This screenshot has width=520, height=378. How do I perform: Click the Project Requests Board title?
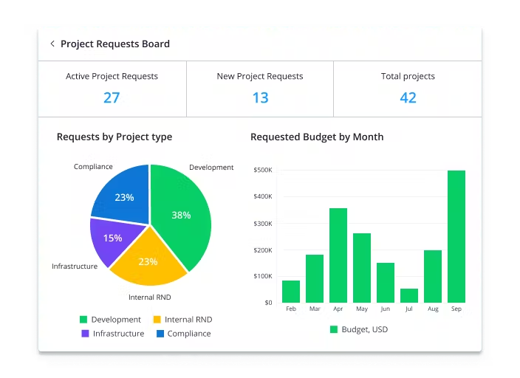point(115,44)
